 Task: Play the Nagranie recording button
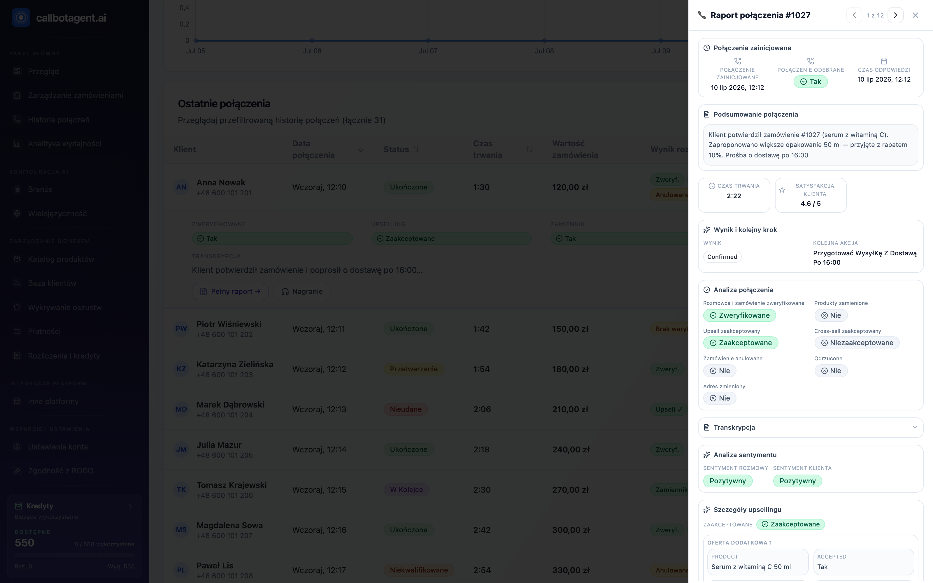coord(302,291)
